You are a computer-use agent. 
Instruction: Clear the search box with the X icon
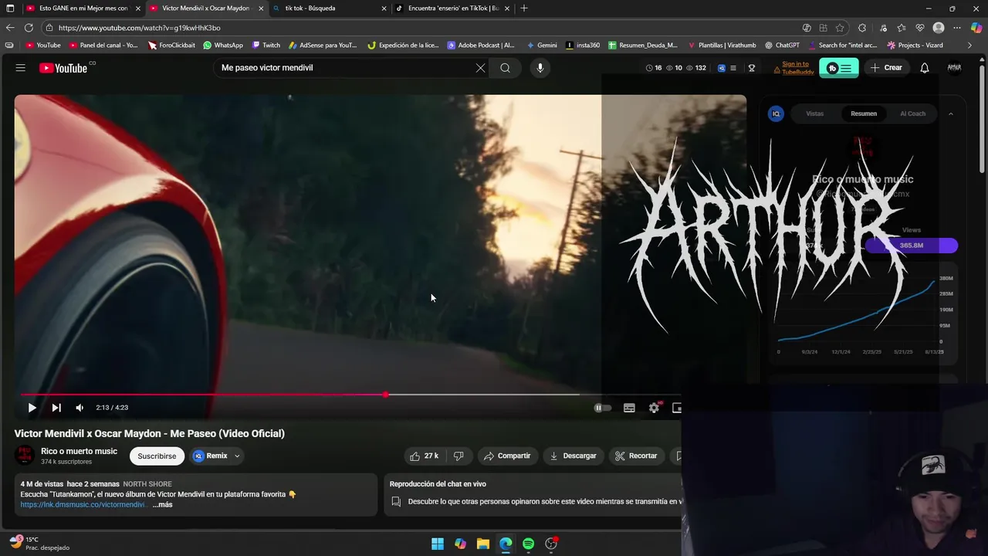click(480, 68)
